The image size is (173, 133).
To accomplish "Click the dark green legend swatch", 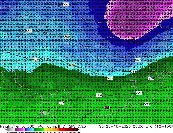I will 35,129.
